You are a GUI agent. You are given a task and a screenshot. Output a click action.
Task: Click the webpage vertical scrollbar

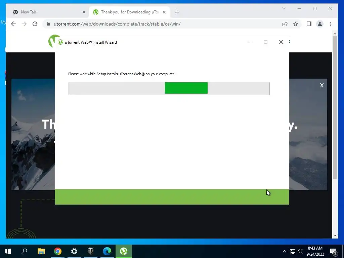[x=335, y=107]
